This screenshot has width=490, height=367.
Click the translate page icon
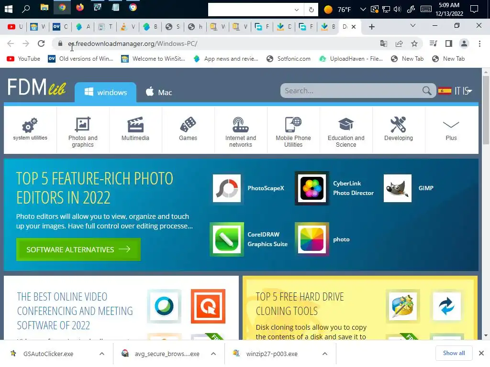[x=383, y=43]
